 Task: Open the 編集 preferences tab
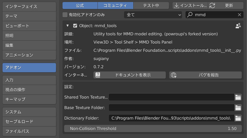[x=29, y=45]
